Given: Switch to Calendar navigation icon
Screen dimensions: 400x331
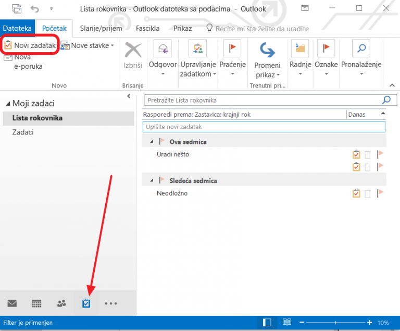Looking at the screenshot, I should point(37,303).
